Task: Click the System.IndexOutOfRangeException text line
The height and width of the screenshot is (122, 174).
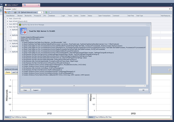Action: coord(33,37)
